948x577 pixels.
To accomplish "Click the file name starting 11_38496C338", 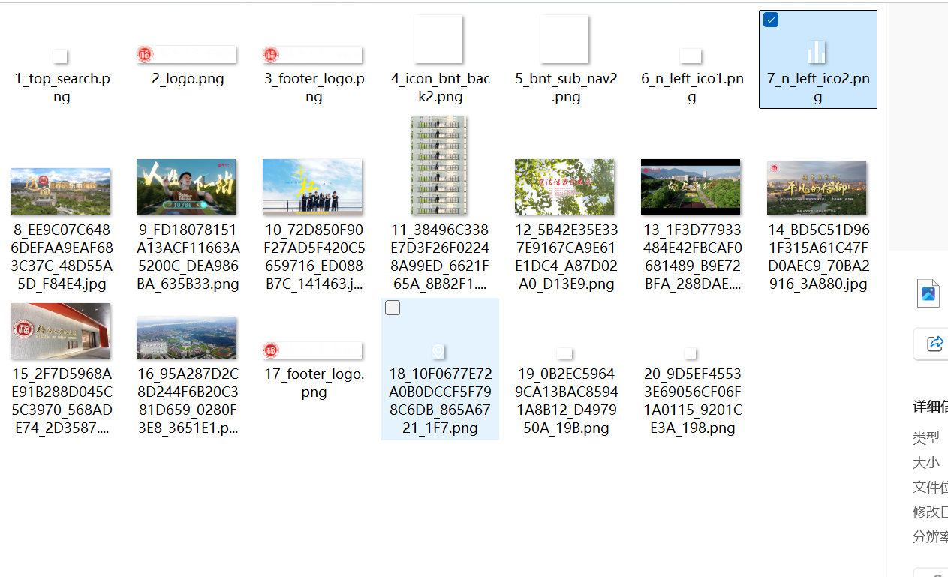I will tap(440, 257).
